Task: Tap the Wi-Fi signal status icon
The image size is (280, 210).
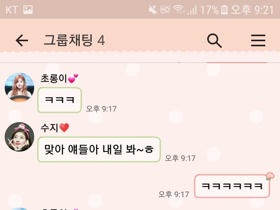Action: coord(179,10)
